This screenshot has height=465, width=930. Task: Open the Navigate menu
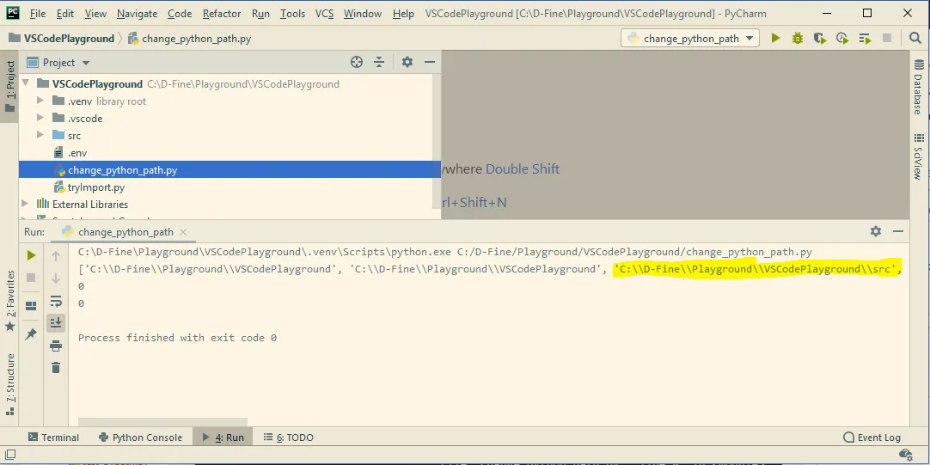click(137, 13)
